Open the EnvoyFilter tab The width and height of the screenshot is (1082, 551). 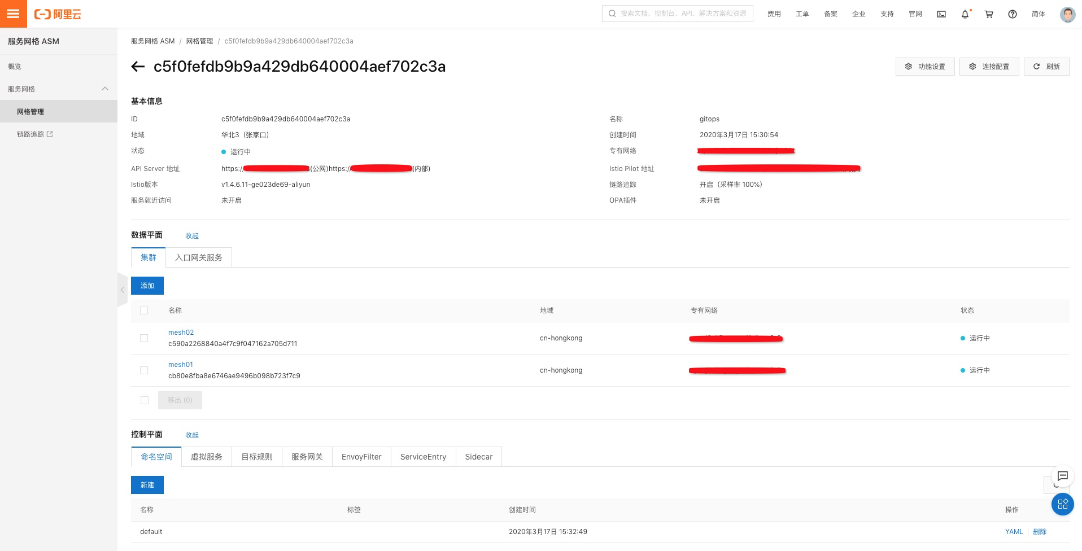click(361, 457)
